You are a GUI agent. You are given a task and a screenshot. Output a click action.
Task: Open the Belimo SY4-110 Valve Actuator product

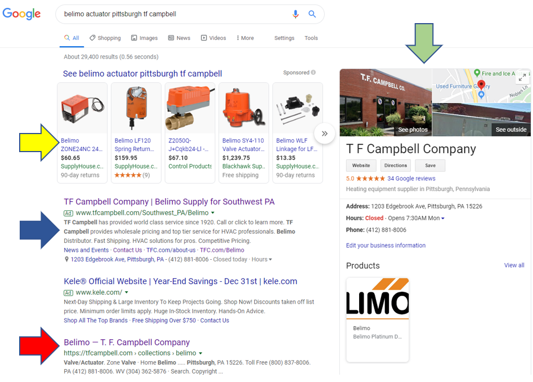click(x=243, y=132)
